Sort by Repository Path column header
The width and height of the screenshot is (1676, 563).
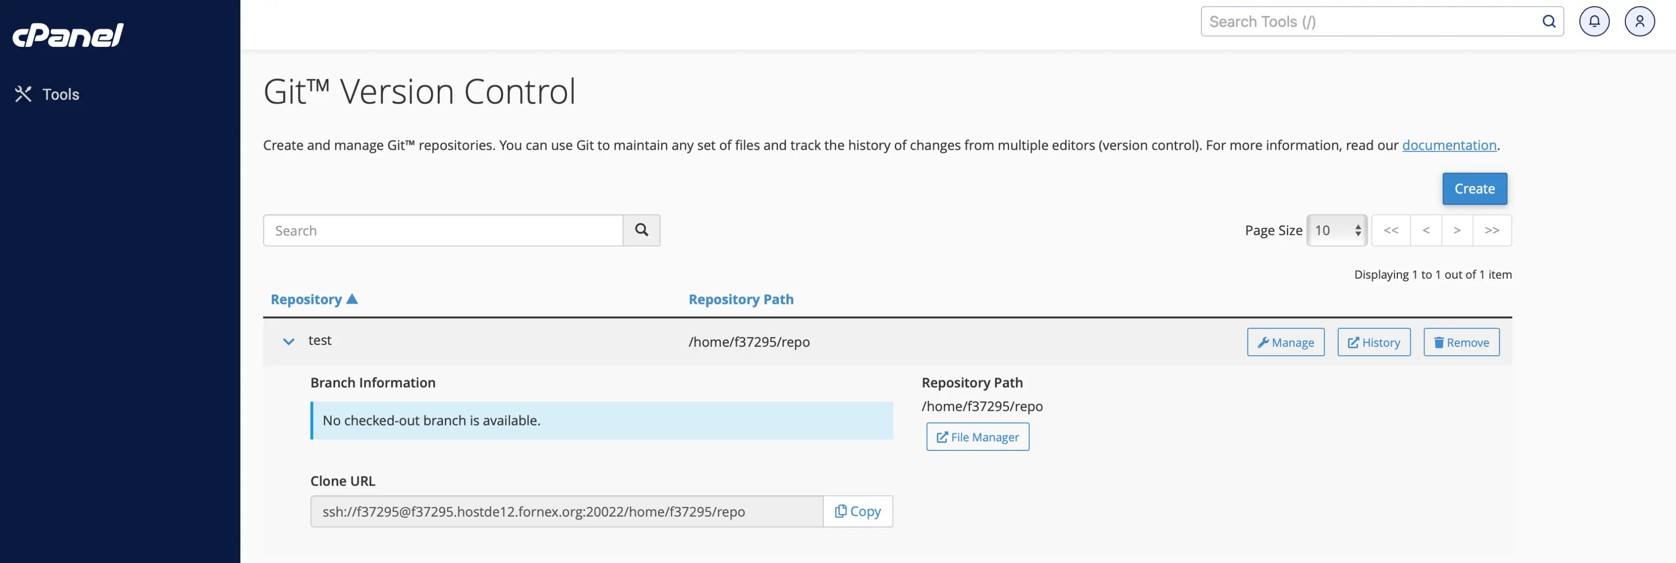(x=741, y=299)
